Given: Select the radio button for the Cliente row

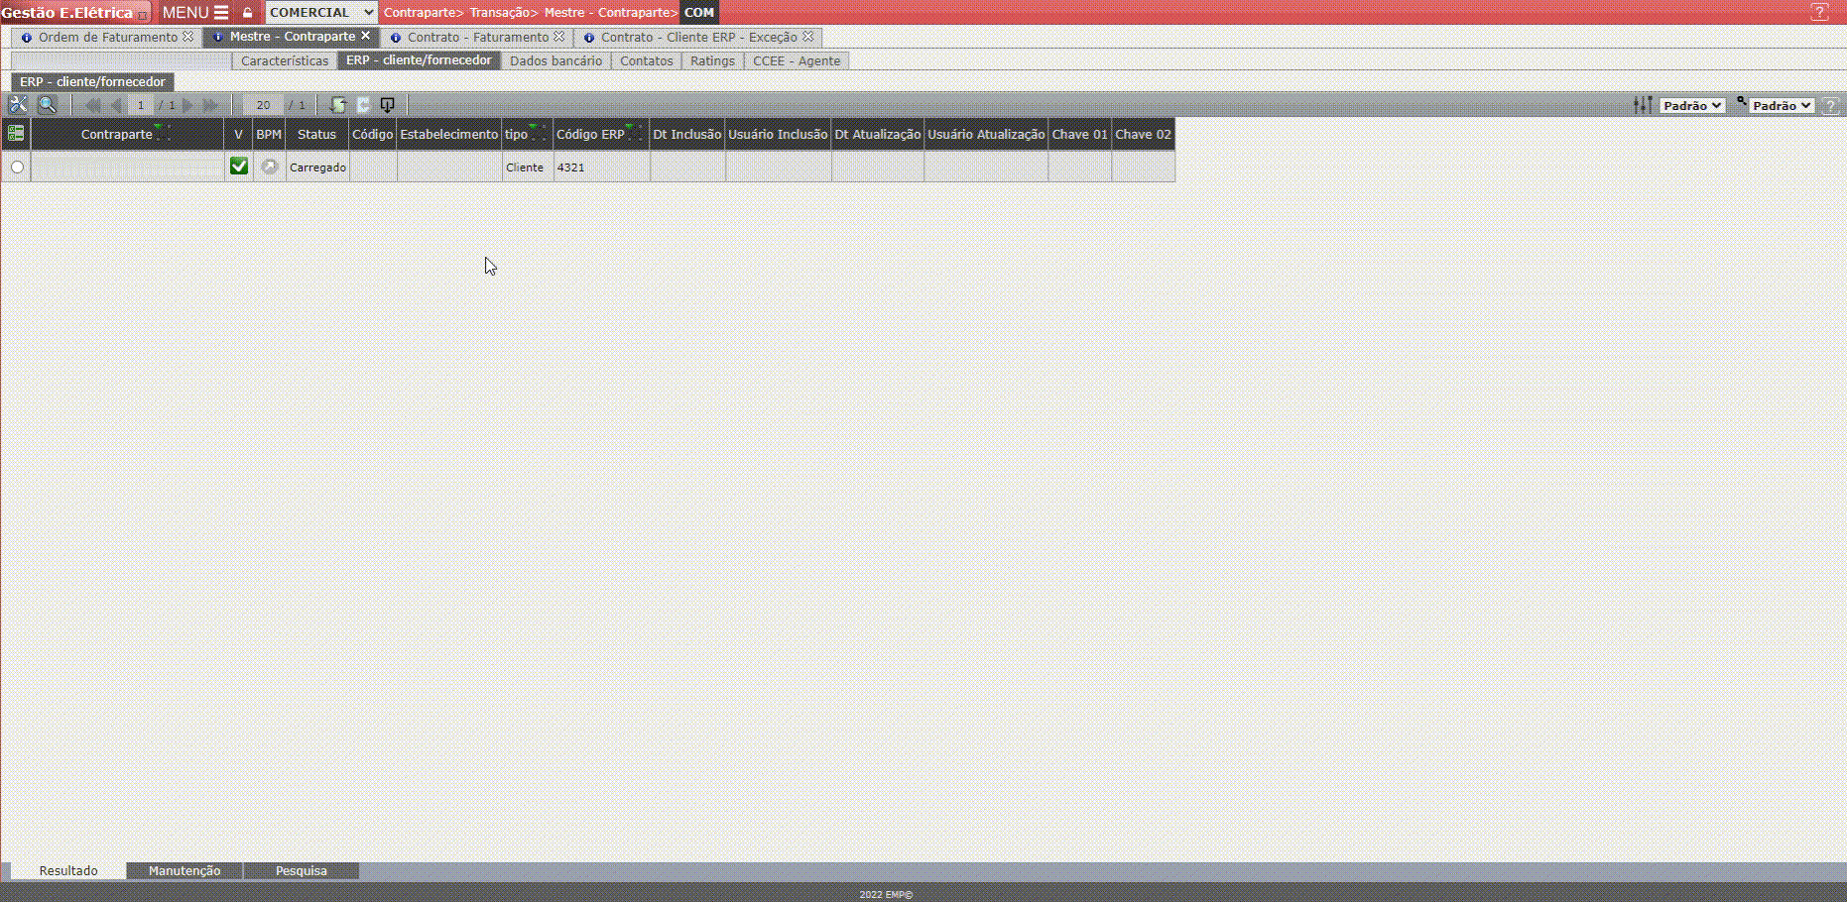Looking at the screenshot, I should pos(17,168).
